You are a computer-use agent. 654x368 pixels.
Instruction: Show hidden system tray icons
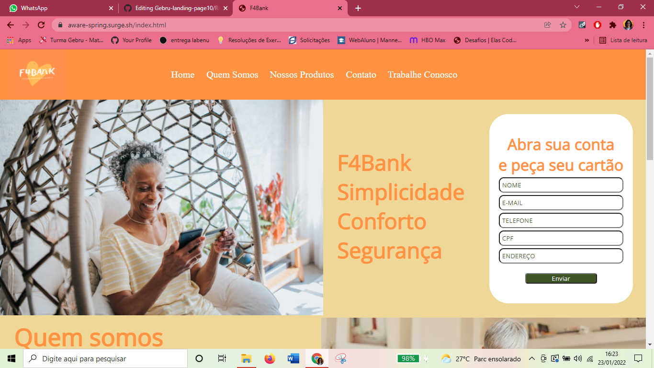[x=531, y=358]
